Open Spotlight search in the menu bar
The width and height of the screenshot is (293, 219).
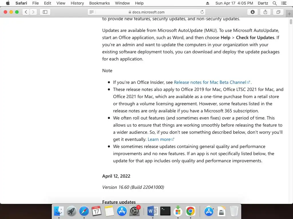click(274, 3)
